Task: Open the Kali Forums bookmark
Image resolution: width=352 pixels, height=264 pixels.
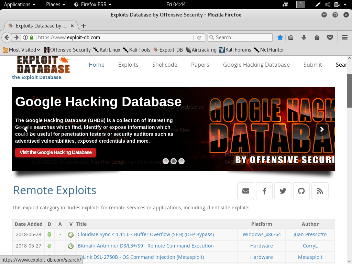Action: 235,50
